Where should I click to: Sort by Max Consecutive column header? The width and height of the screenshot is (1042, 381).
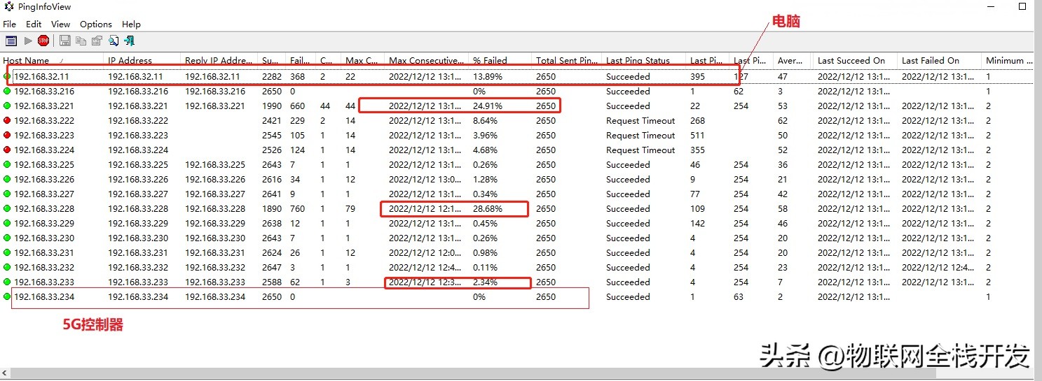click(x=426, y=60)
